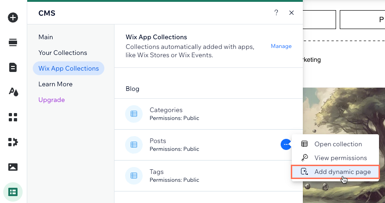385x203 pixels.
Task: Choose Open collection from menu
Action: tap(336, 144)
